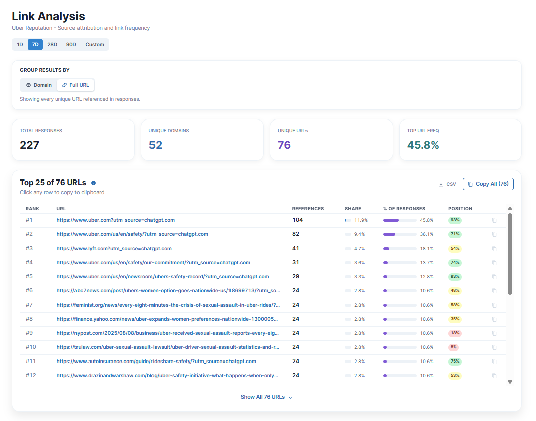The height and width of the screenshot is (421, 536).
Task: Click the Unique Domains value 52
Action: (x=155, y=145)
